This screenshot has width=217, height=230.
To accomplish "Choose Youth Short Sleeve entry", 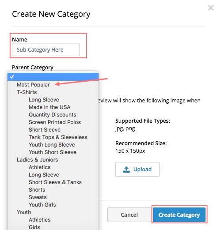I will point(53,152).
